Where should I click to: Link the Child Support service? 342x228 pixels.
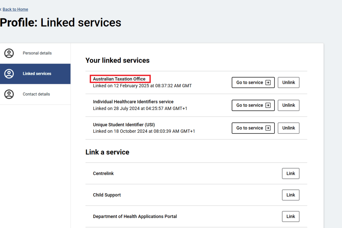[x=291, y=195]
